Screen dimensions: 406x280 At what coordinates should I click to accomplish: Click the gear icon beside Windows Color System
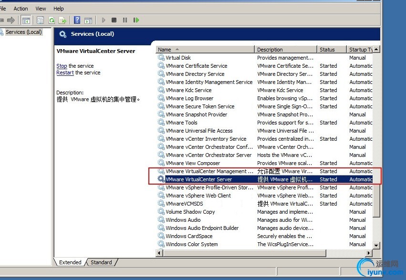(161, 244)
